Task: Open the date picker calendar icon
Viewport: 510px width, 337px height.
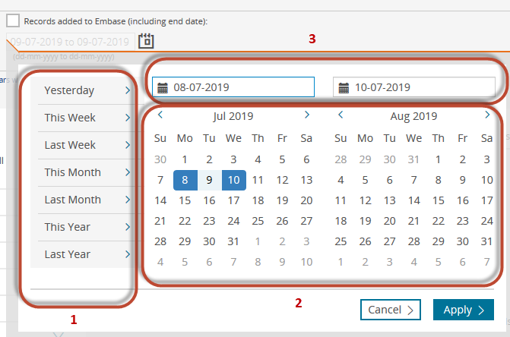Action: pyautogui.click(x=146, y=41)
